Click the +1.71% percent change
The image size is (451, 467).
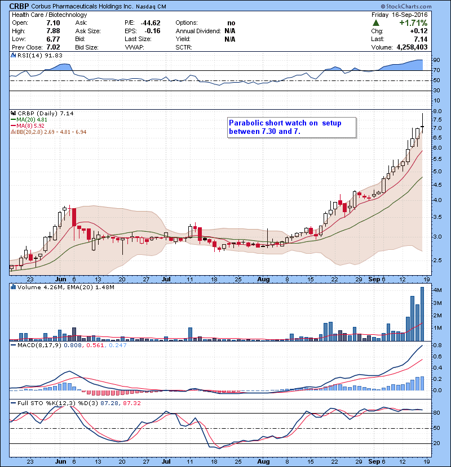[413, 23]
